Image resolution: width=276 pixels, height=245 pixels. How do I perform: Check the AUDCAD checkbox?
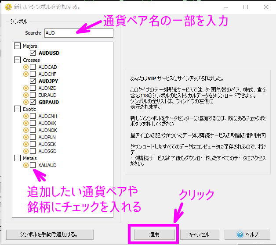coord(33,67)
